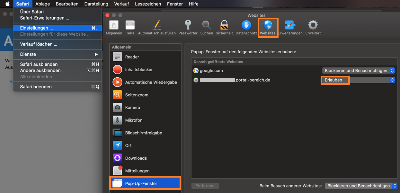The image size is (400, 193).
Task: Choose Über Safari menu entry
Action: coord(58,12)
